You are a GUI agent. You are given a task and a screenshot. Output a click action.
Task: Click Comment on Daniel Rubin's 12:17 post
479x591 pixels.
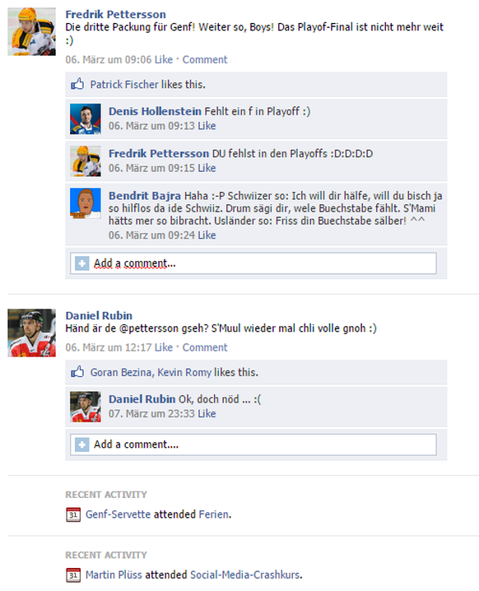tap(205, 347)
